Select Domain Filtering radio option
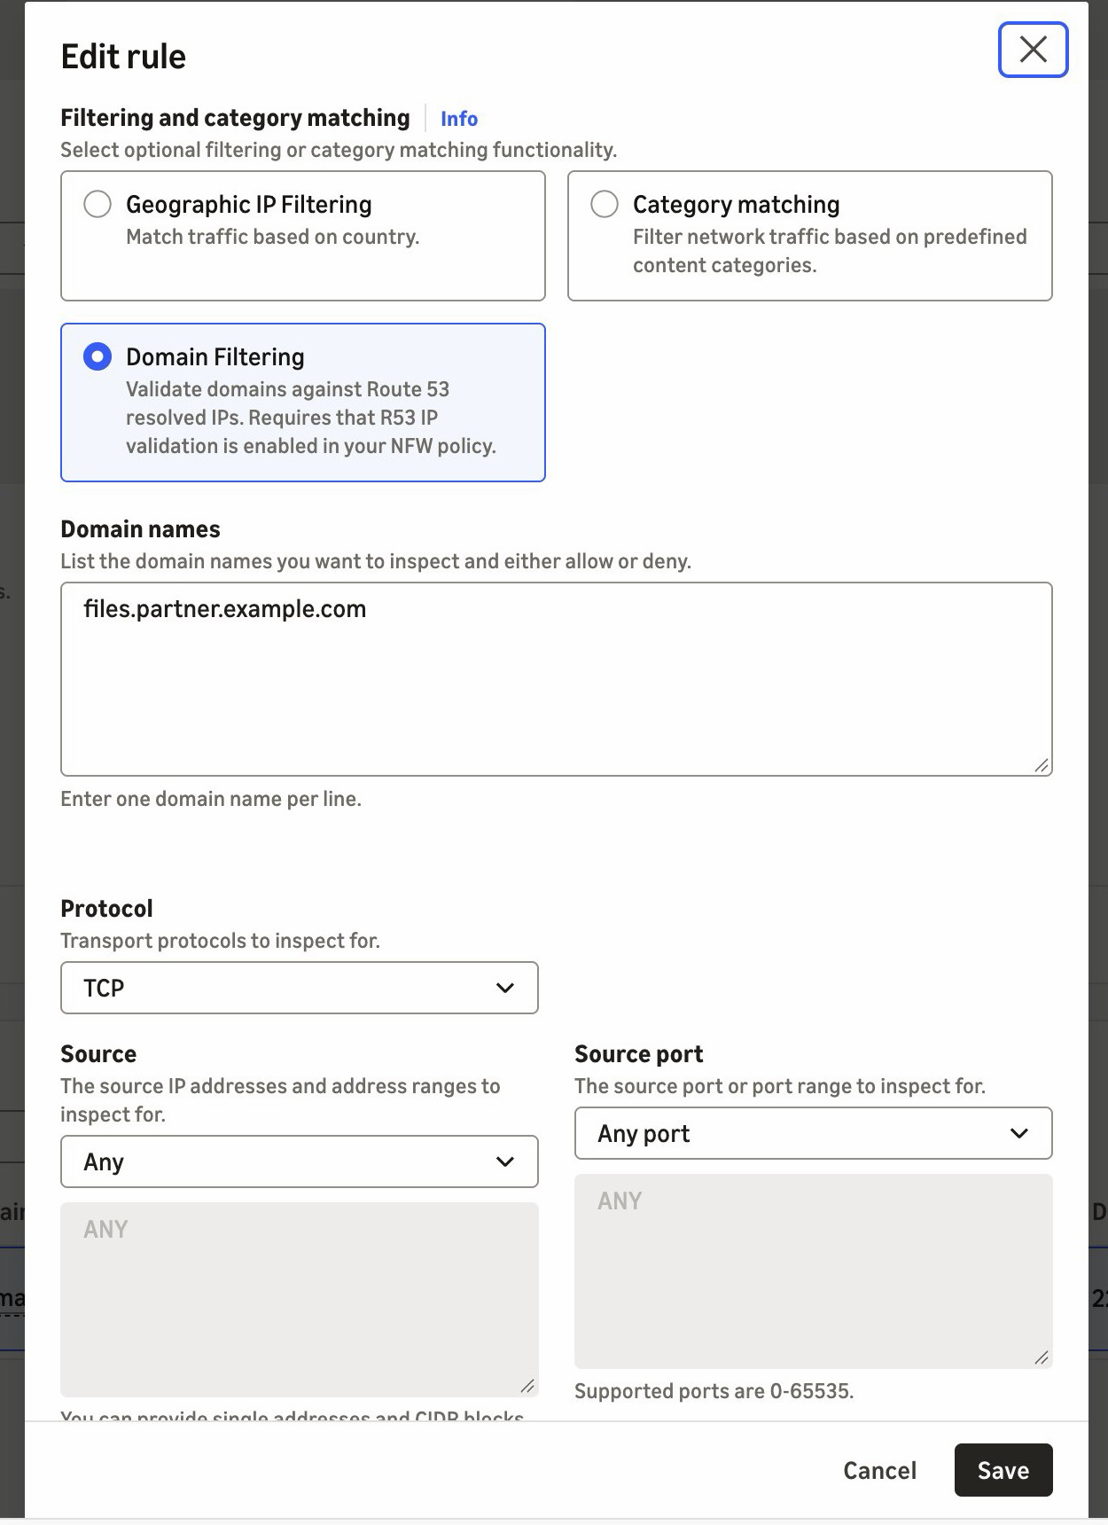This screenshot has height=1525, width=1108. (x=98, y=356)
